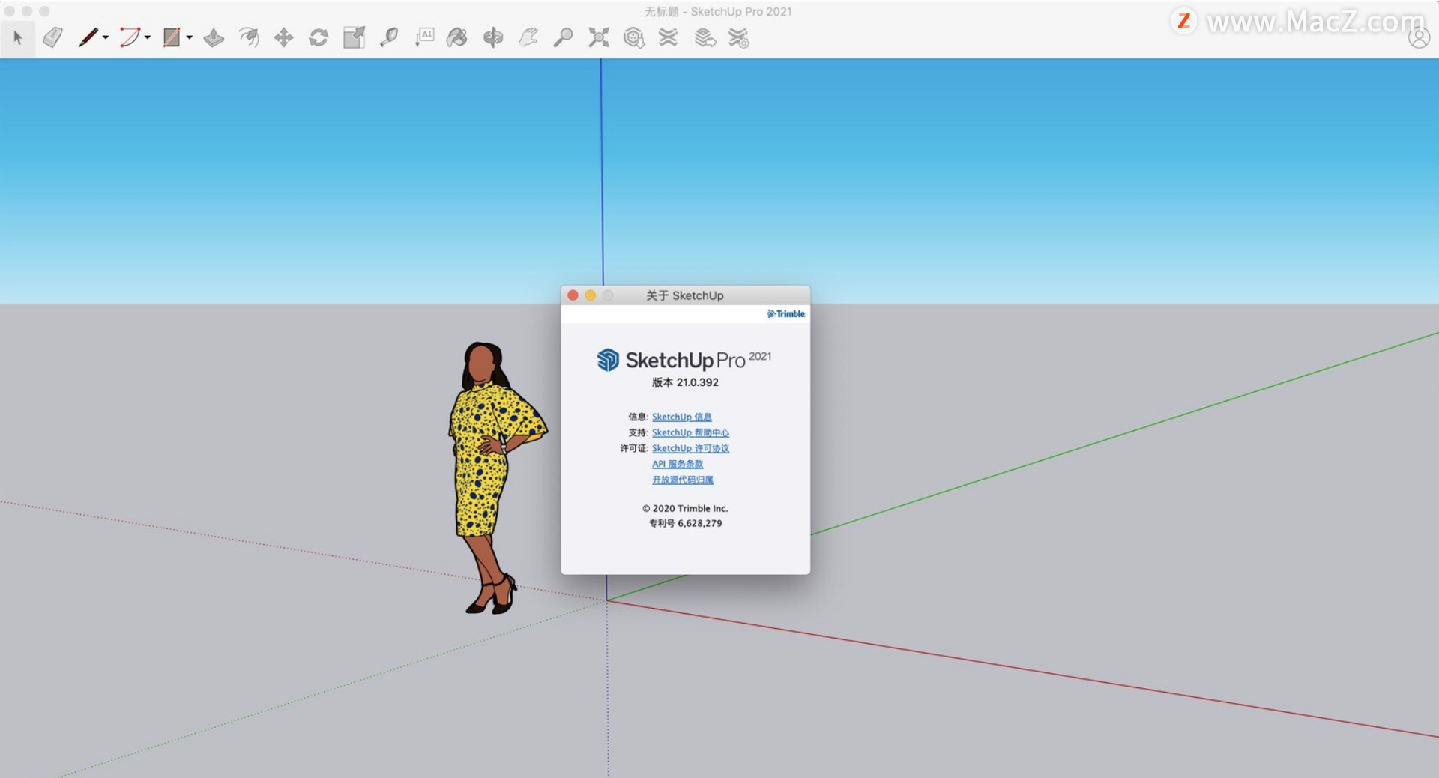Select the Rotate tool

click(x=319, y=37)
